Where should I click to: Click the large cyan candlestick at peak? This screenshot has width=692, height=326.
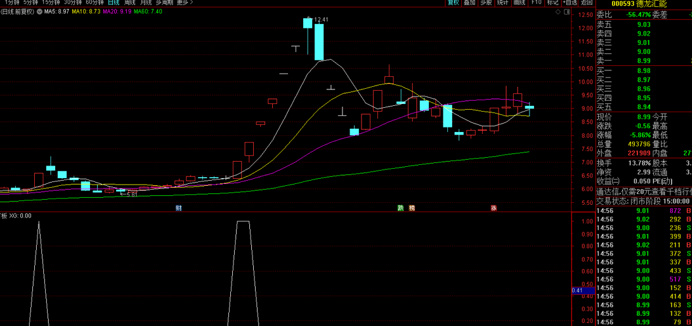coord(319,42)
